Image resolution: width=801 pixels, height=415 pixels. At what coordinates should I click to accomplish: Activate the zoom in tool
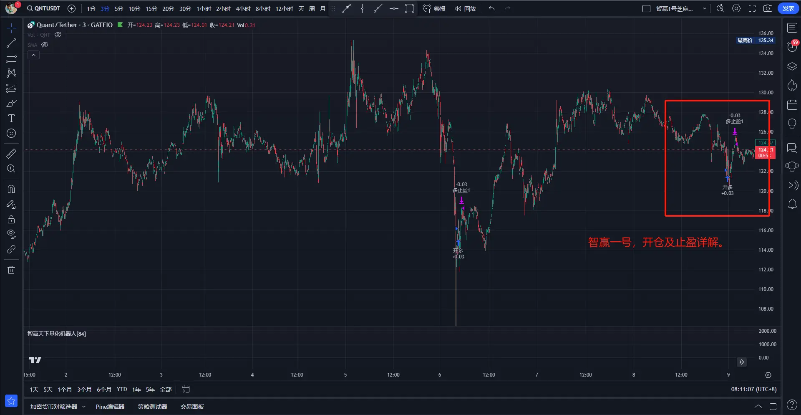click(11, 169)
